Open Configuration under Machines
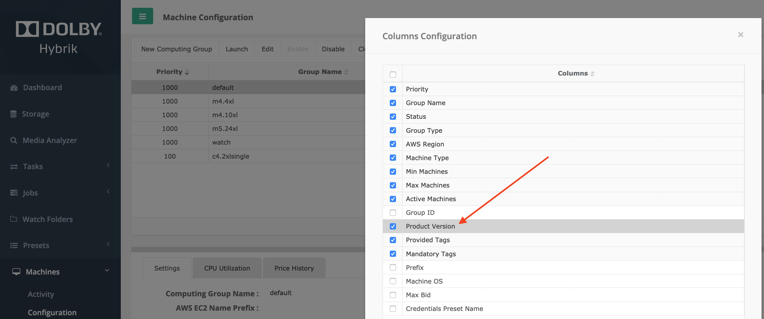The height and width of the screenshot is (319, 764). tap(52, 312)
